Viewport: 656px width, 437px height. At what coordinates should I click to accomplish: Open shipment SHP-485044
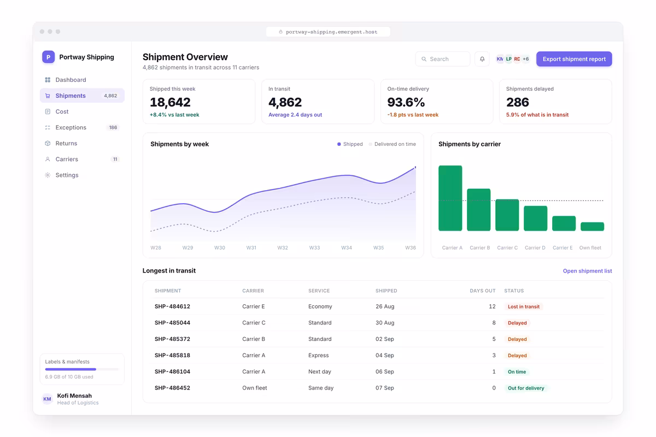172,323
